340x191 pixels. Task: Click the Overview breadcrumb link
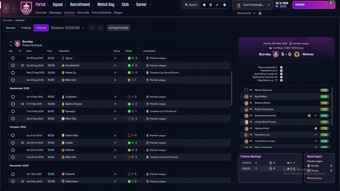[x=7, y=20]
